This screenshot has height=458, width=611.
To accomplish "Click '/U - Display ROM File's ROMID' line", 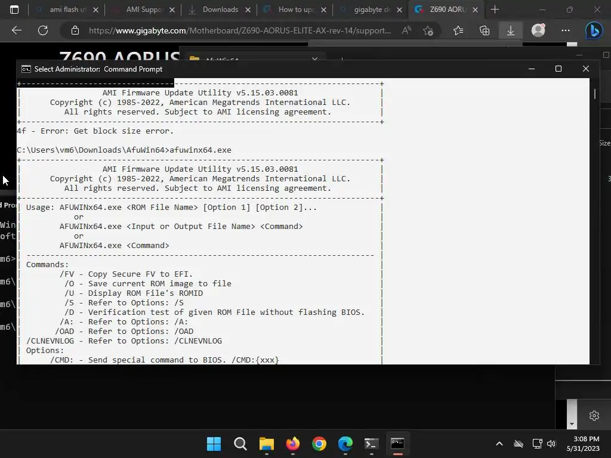I will (x=134, y=293).
